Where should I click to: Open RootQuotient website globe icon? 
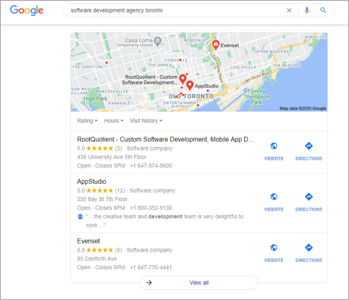(274, 146)
